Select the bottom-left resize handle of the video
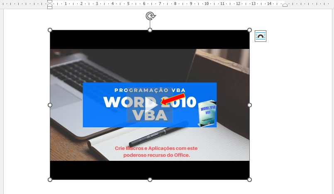 50,179
